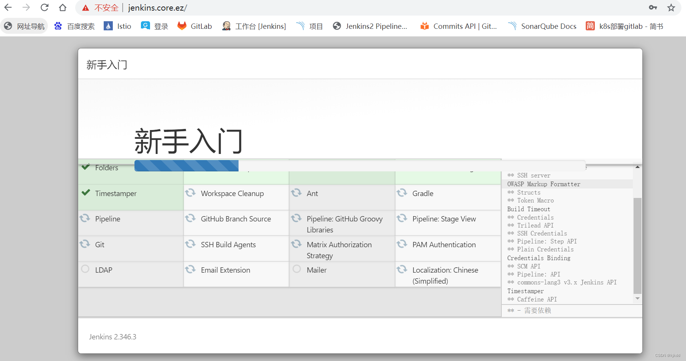The height and width of the screenshot is (361, 686).
Task: Click the LDAP empty status circle
Action: (85, 269)
